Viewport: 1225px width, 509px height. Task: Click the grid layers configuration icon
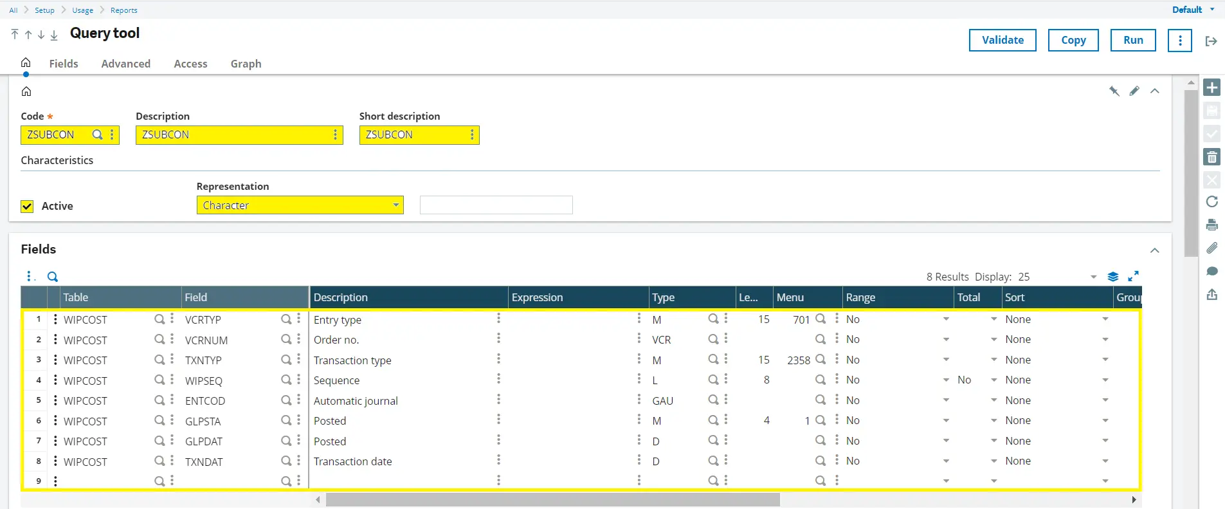tap(1113, 277)
